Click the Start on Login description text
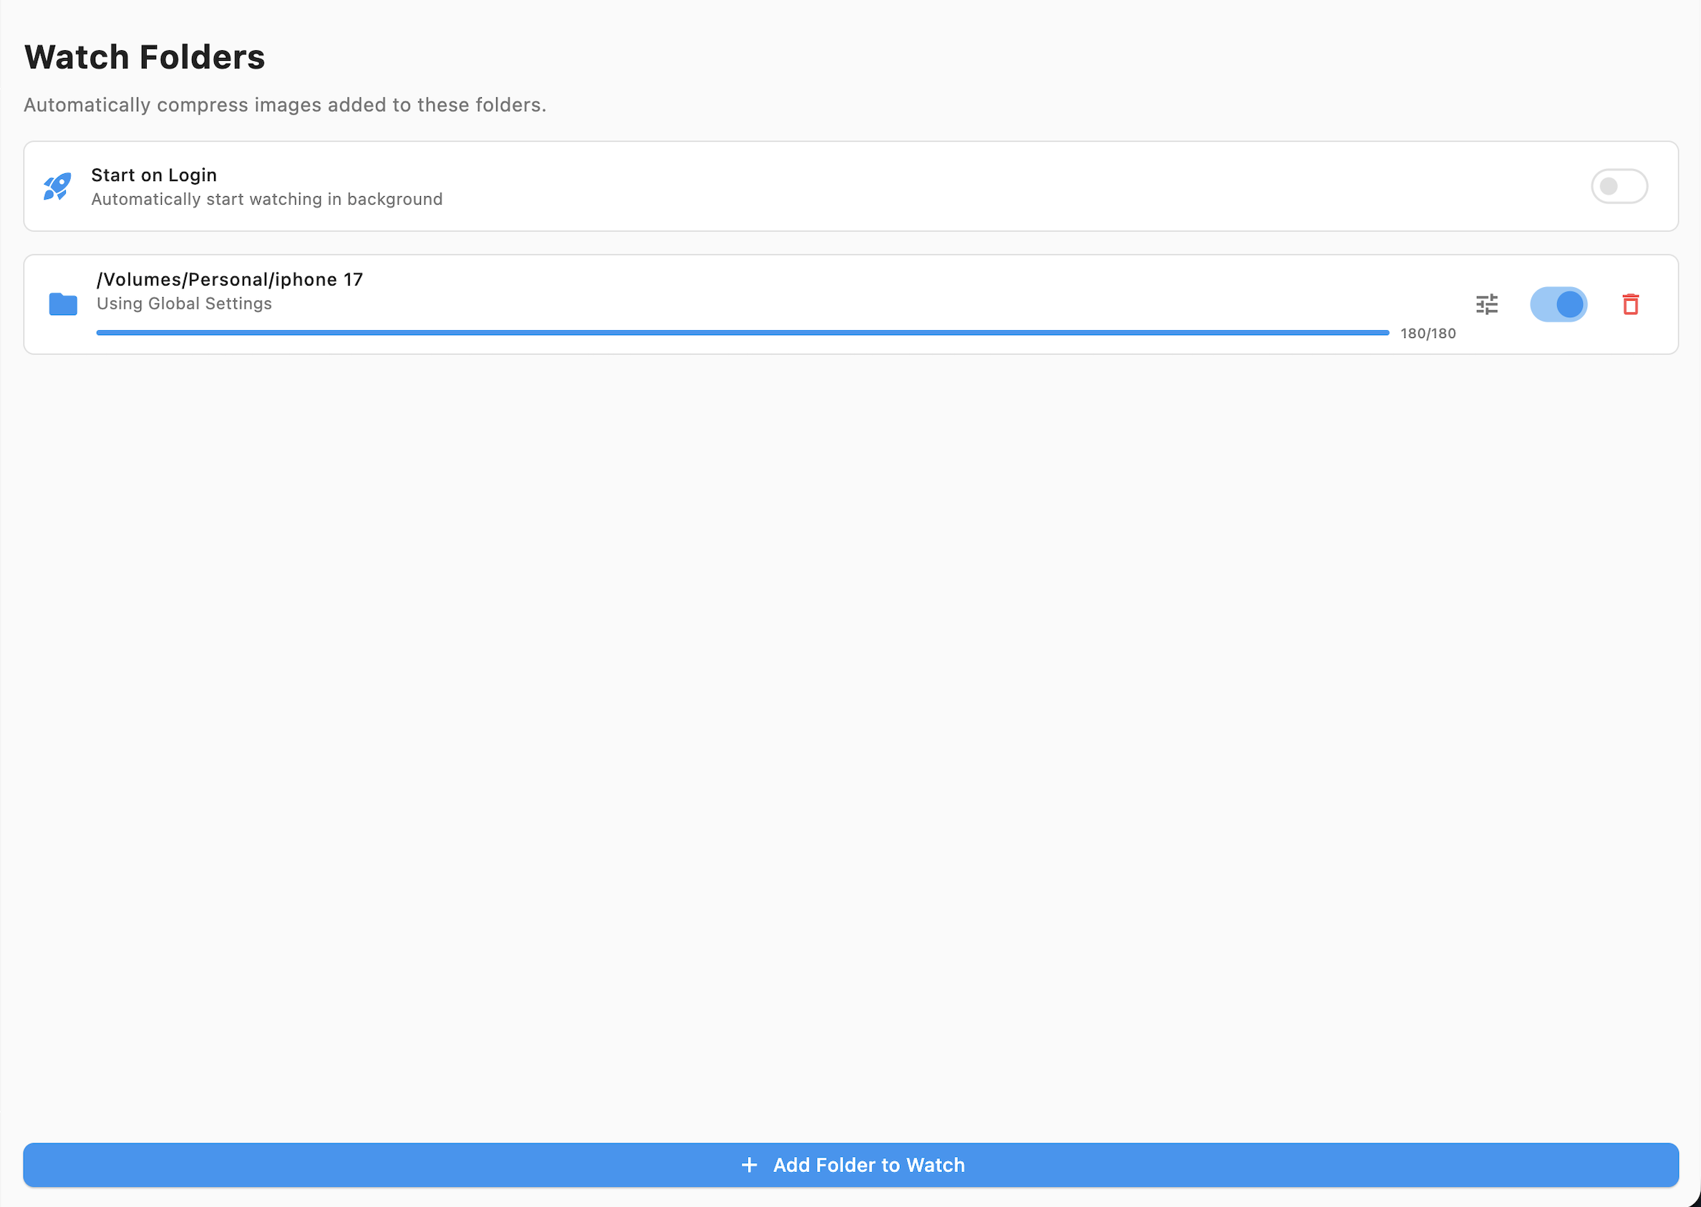Viewport: 1701px width, 1207px height. coord(266,199)
